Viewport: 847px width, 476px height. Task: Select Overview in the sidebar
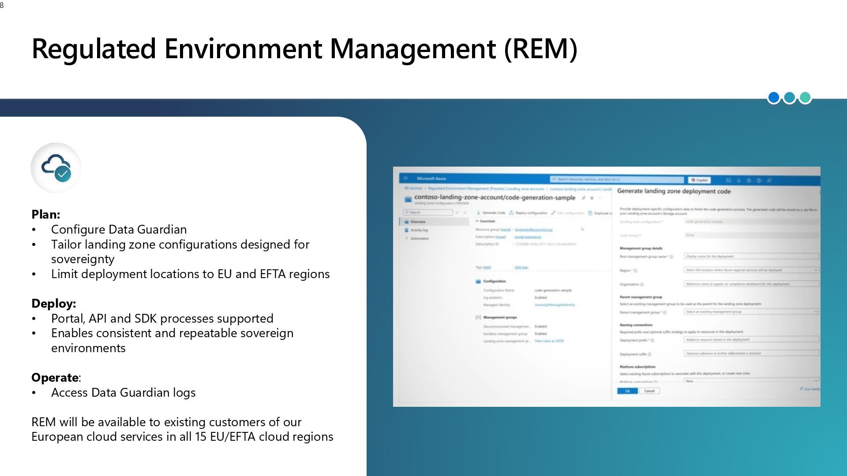418,222
